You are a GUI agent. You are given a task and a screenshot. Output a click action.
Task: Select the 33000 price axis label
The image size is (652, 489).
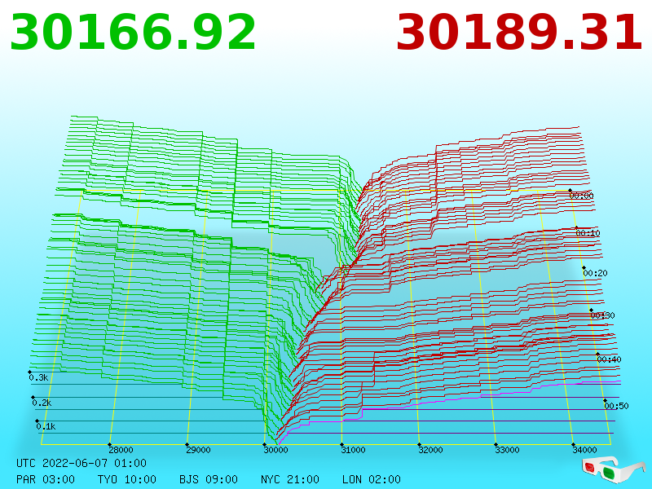tap(507, 450)
